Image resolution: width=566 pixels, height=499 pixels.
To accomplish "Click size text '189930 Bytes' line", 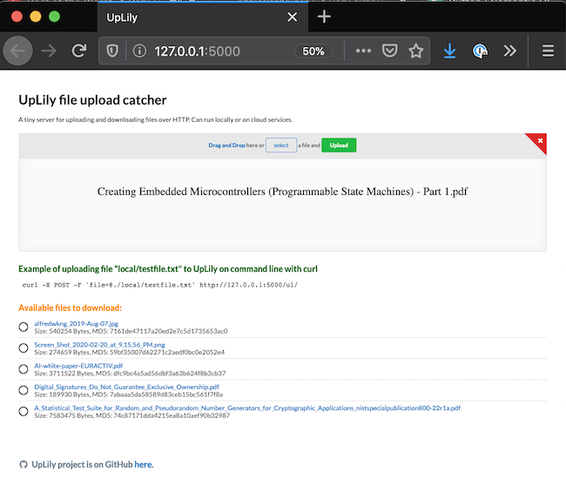I will pos(129,394).
